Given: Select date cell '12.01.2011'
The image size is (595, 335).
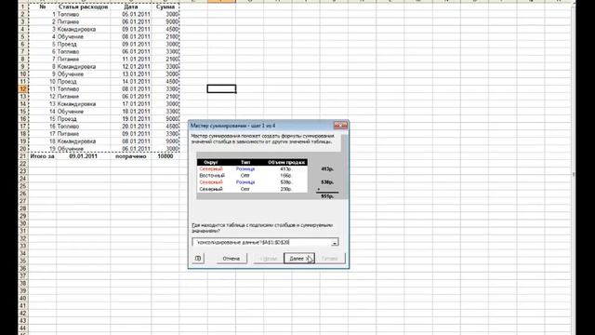Looking at the screenshot, I should pyautogui.click(x=131, y=66).
